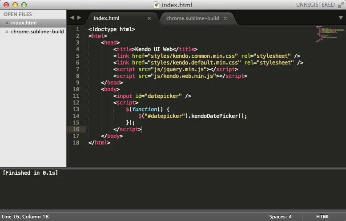Image resolution: width=346 pixels, height=221 pixels.
Task: Click the file icon in the title bar
Action: [157, 5]
